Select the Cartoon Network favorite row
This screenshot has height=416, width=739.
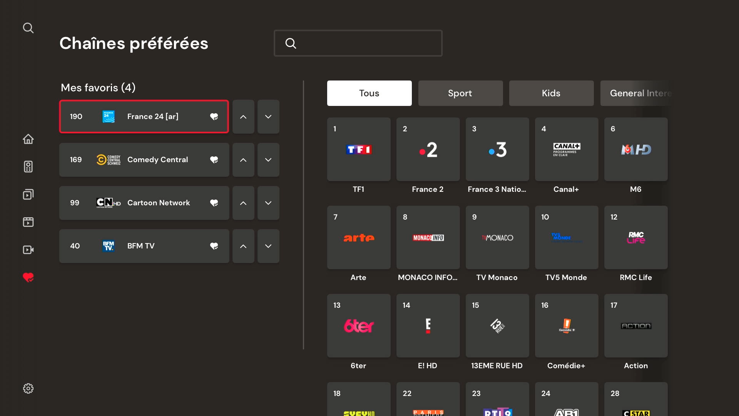click(144, 203)
